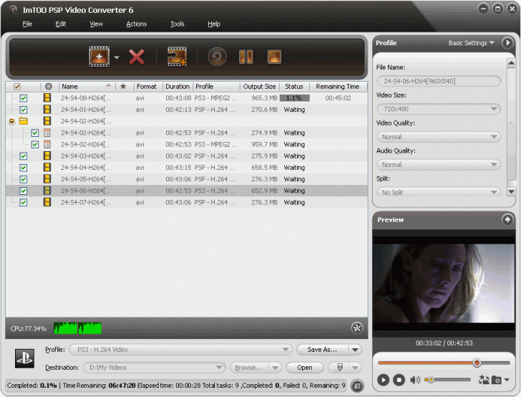Open the Audio Quality dropdown

[439, 165]
